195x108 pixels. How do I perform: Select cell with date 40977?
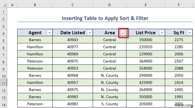pos(73,47)
